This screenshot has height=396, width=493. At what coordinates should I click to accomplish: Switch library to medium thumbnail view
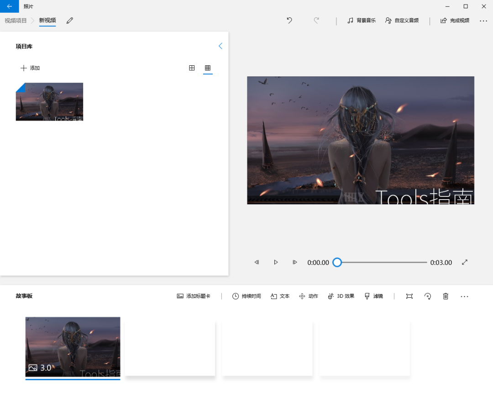[192, 68]
